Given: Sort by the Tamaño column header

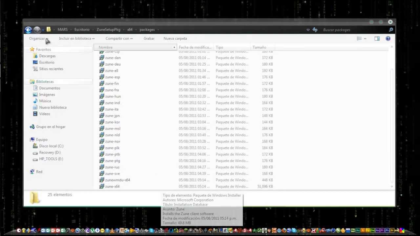Looking at the screenshot, I should tap(262, 48).
